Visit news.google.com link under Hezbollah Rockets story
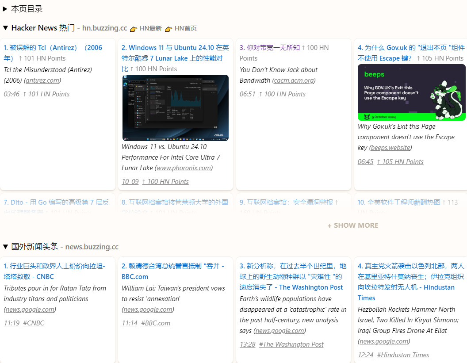Image resolution: width=467 pixels, height=363 pixels. 384,341
